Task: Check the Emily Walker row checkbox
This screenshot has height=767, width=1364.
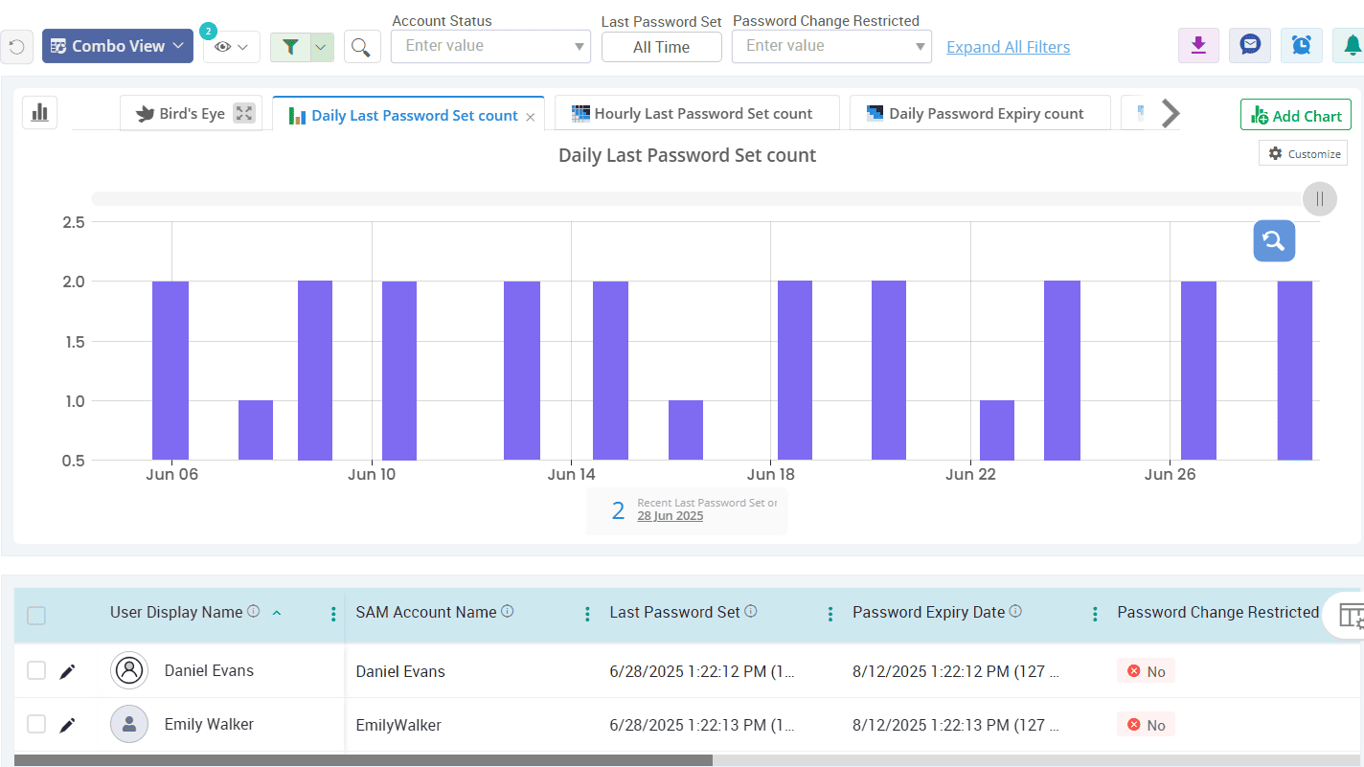Action: pos(36,725)
